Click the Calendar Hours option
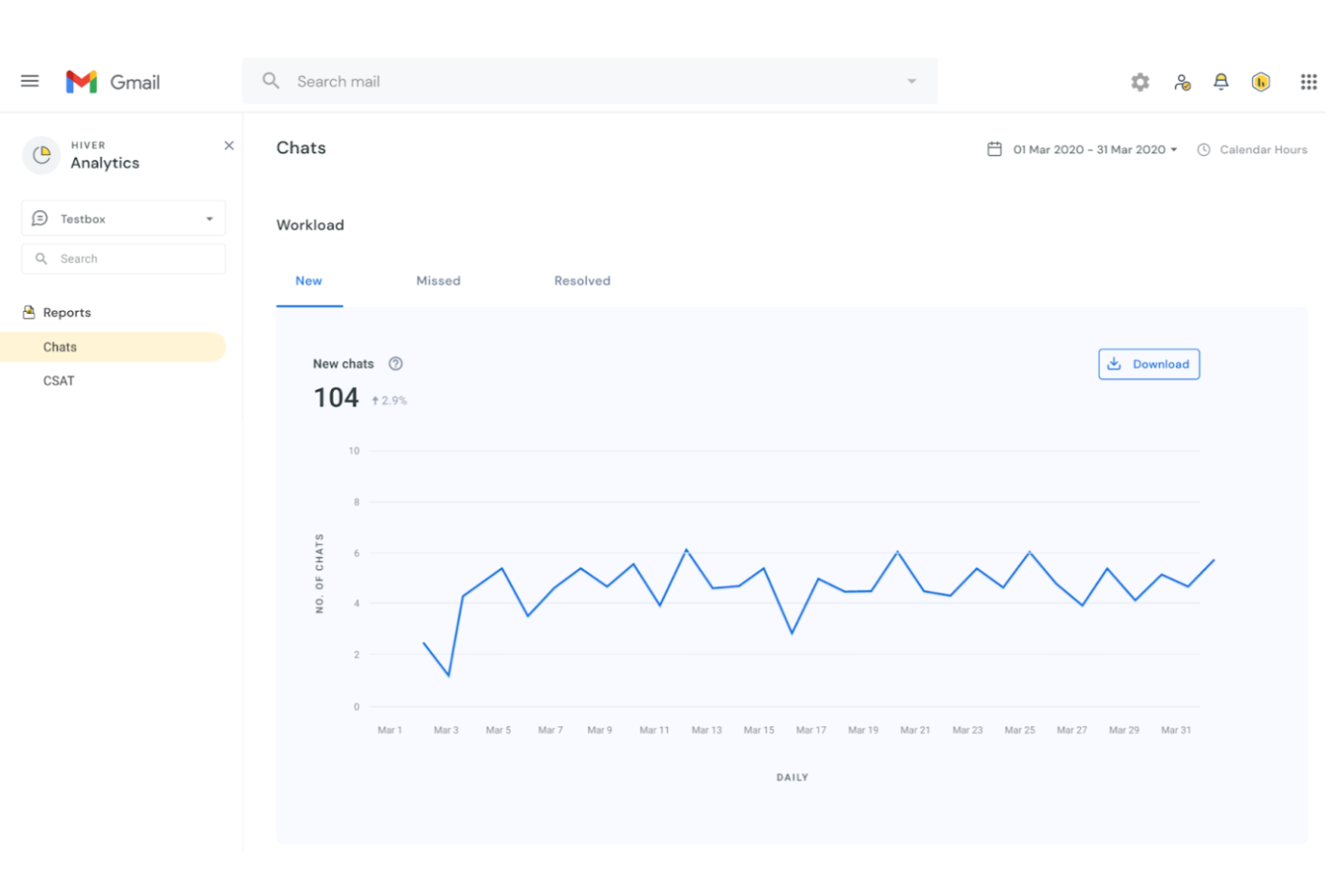This screenshot has height=895, width=1342. click(1261, 150)
